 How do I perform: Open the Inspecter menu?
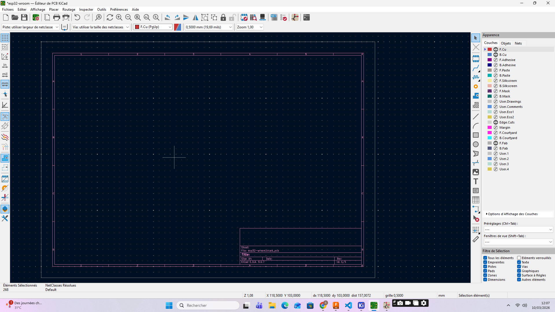[86, 10]
